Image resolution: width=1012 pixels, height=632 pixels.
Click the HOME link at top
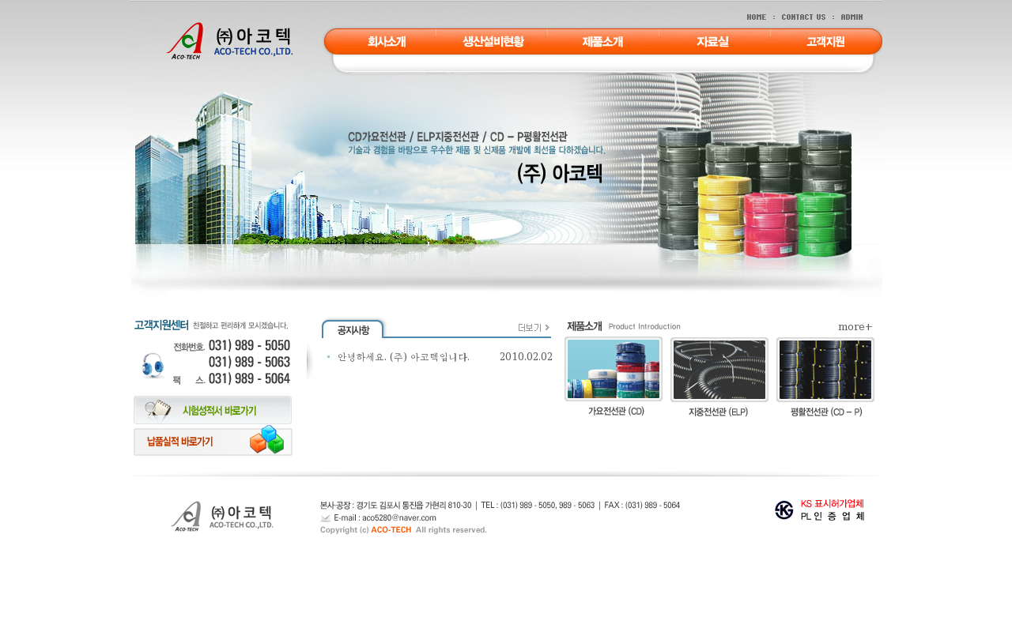pyautogui.click(x=756, y=17)
